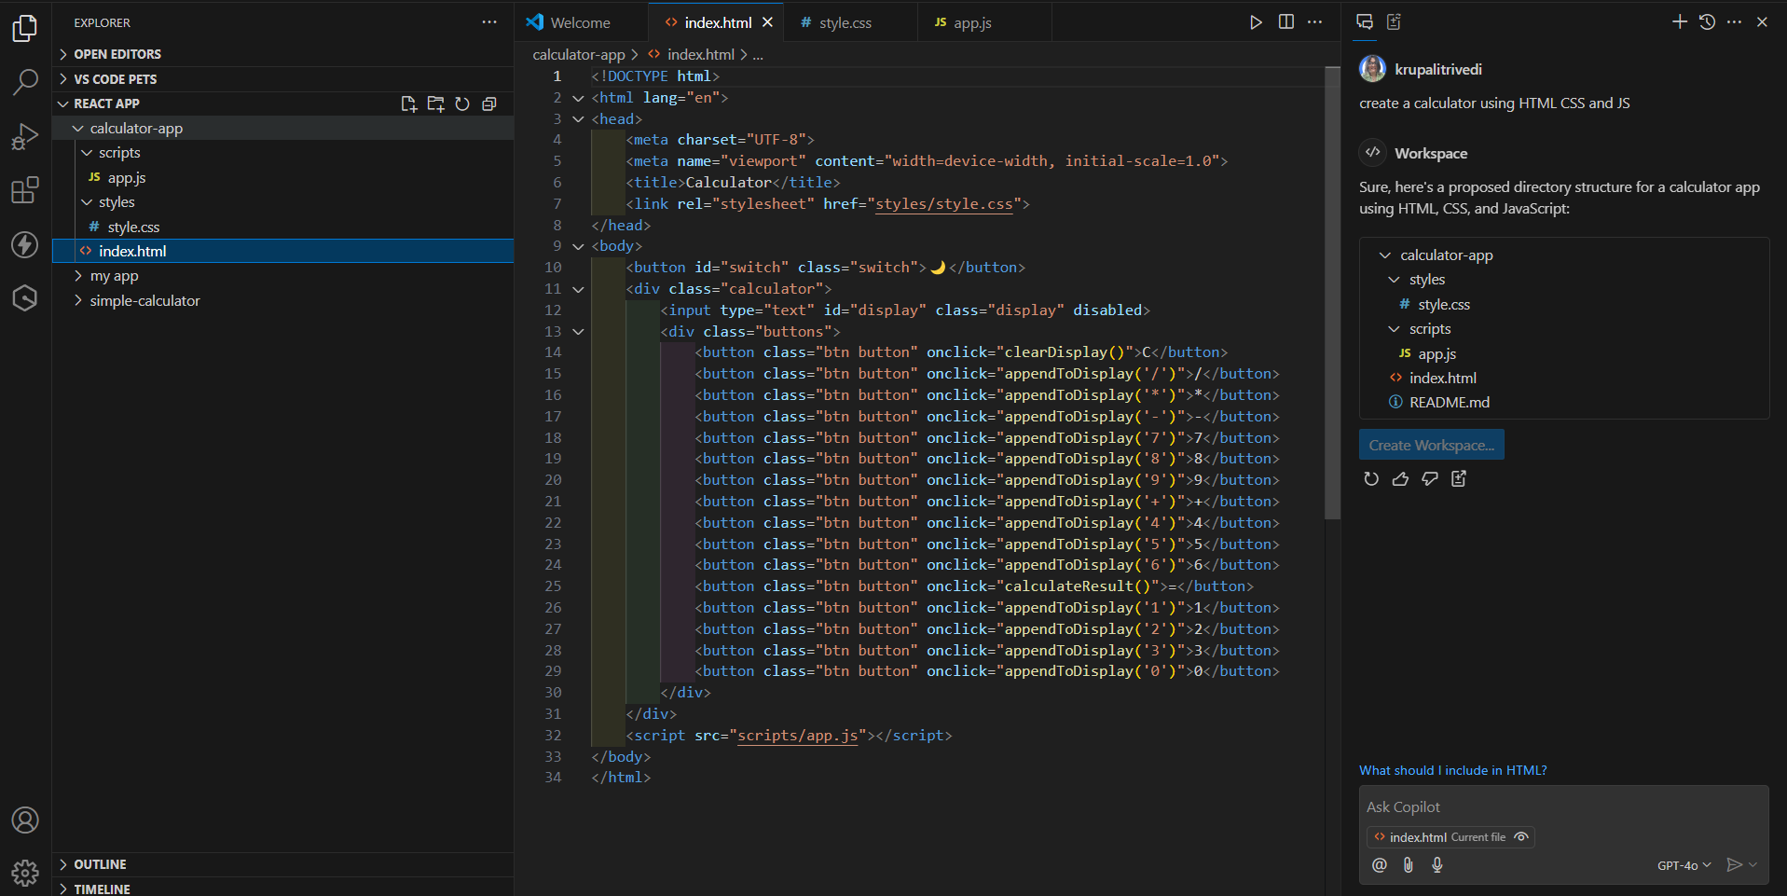Image resolution: width=1787 pixels, height=896 pixels.
Task: Refresh the Explorer file tree
Action: click(x=462, y=103)
